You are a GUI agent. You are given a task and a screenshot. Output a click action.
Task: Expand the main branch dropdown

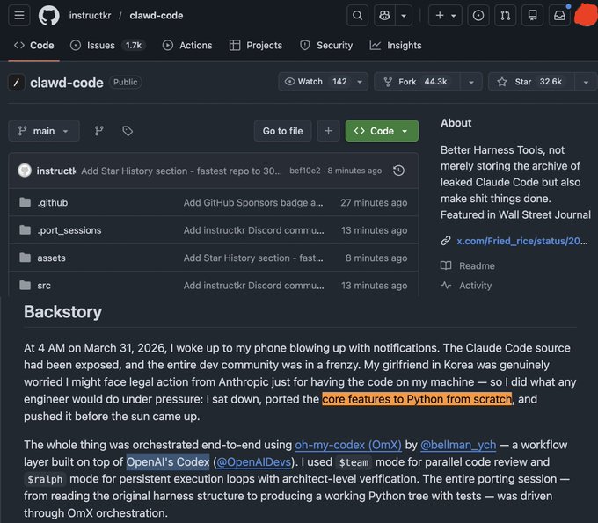44,131
